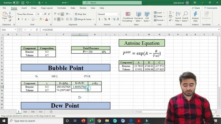Click Increase Indent icon

[71, 19]
